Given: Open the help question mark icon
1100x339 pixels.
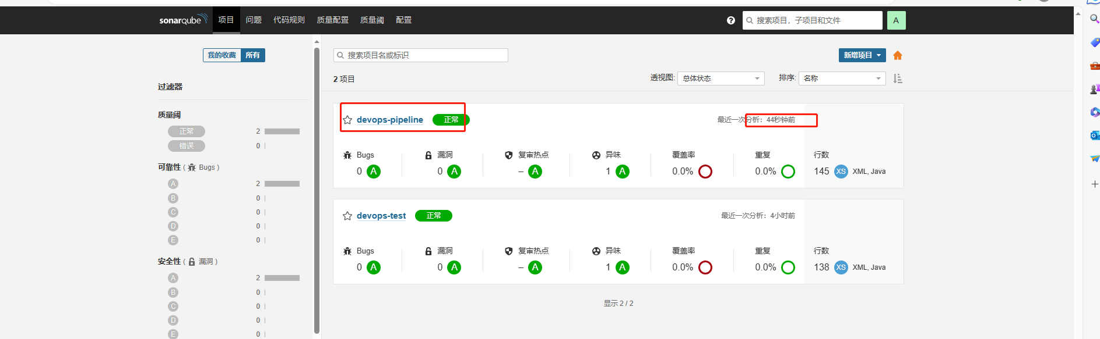Looking at the screenshot, I should [731, 20].
